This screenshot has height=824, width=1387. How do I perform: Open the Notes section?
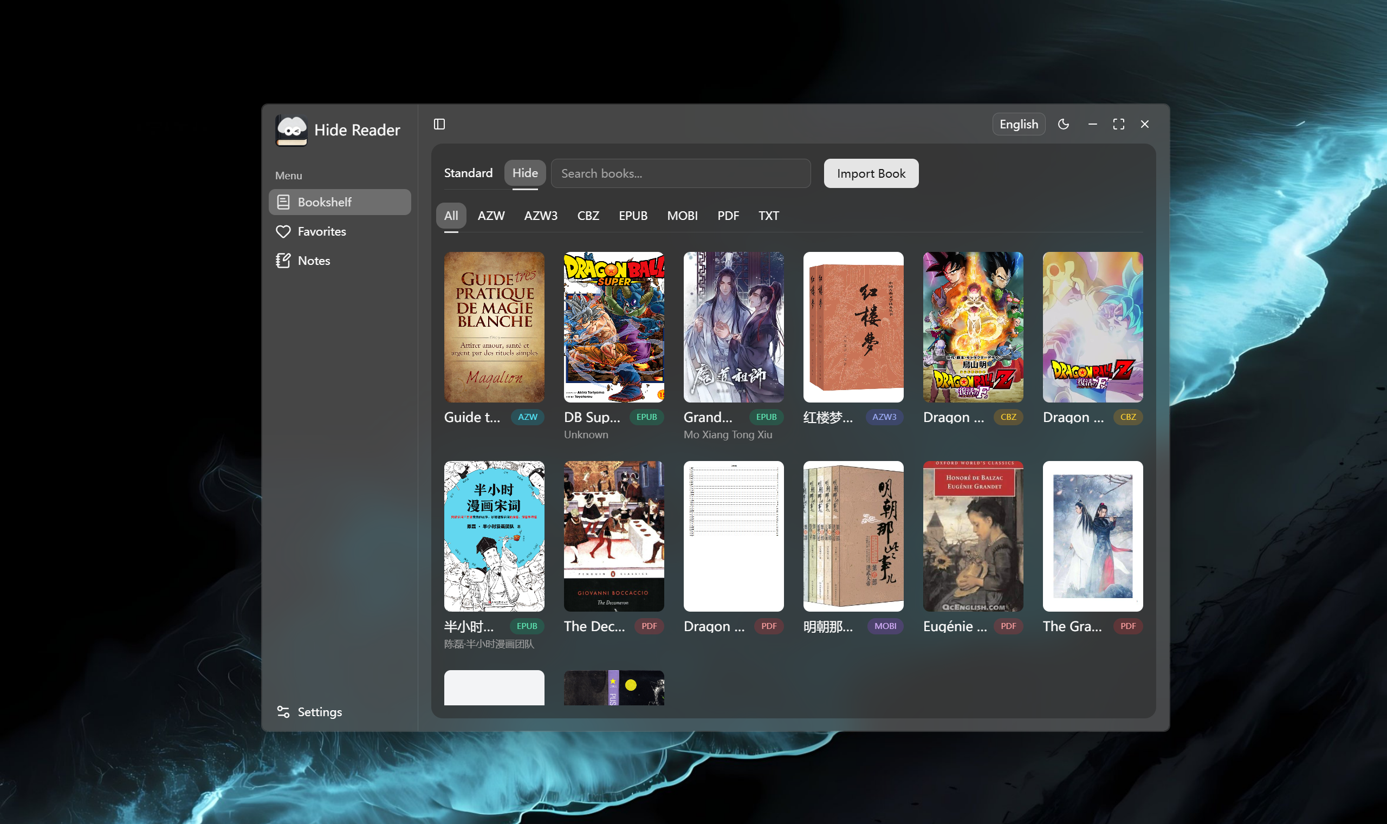tap(314, 261)
